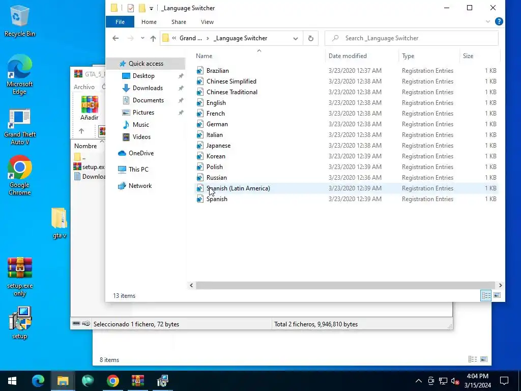
Task: Refresh the _Language Switcher folder view
Action: pos(311,38)
